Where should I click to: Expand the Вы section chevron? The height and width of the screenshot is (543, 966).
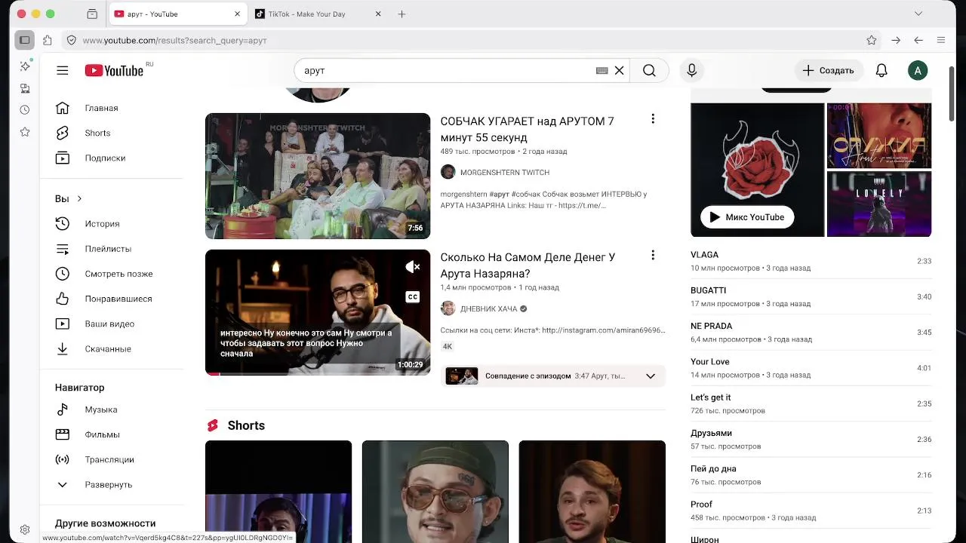[79, 198]
